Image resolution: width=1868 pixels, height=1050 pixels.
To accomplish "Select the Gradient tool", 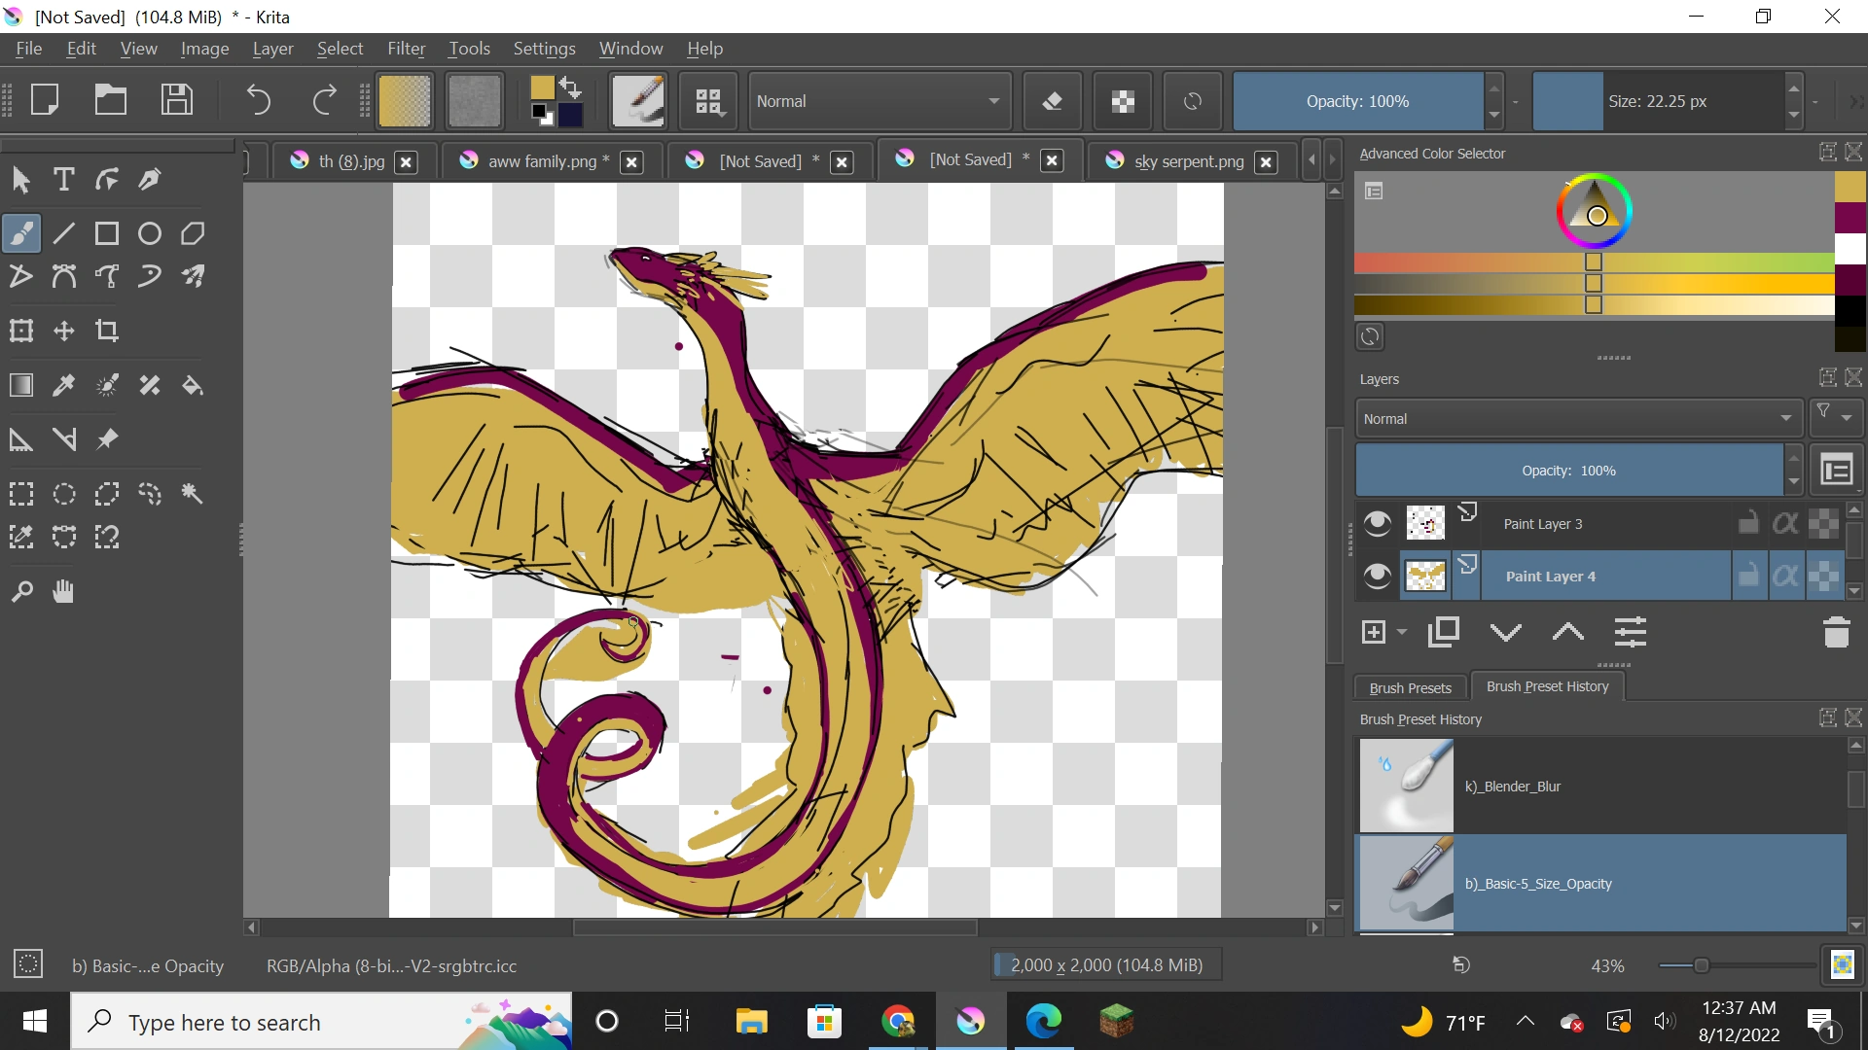I will [x=20, y=385].
